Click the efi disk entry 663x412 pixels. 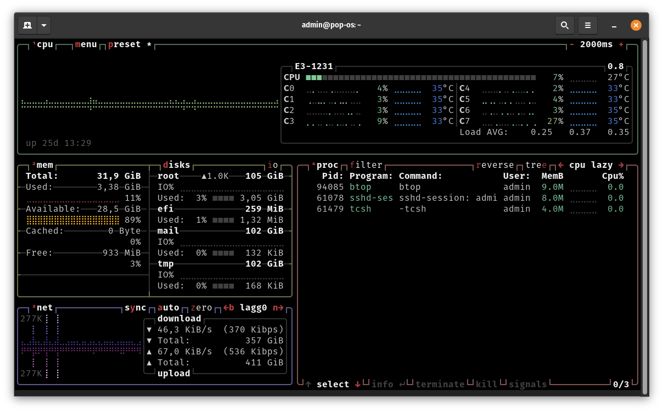[x=166, y=209]
